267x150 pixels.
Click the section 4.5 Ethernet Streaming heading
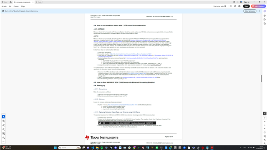[124, 82]
